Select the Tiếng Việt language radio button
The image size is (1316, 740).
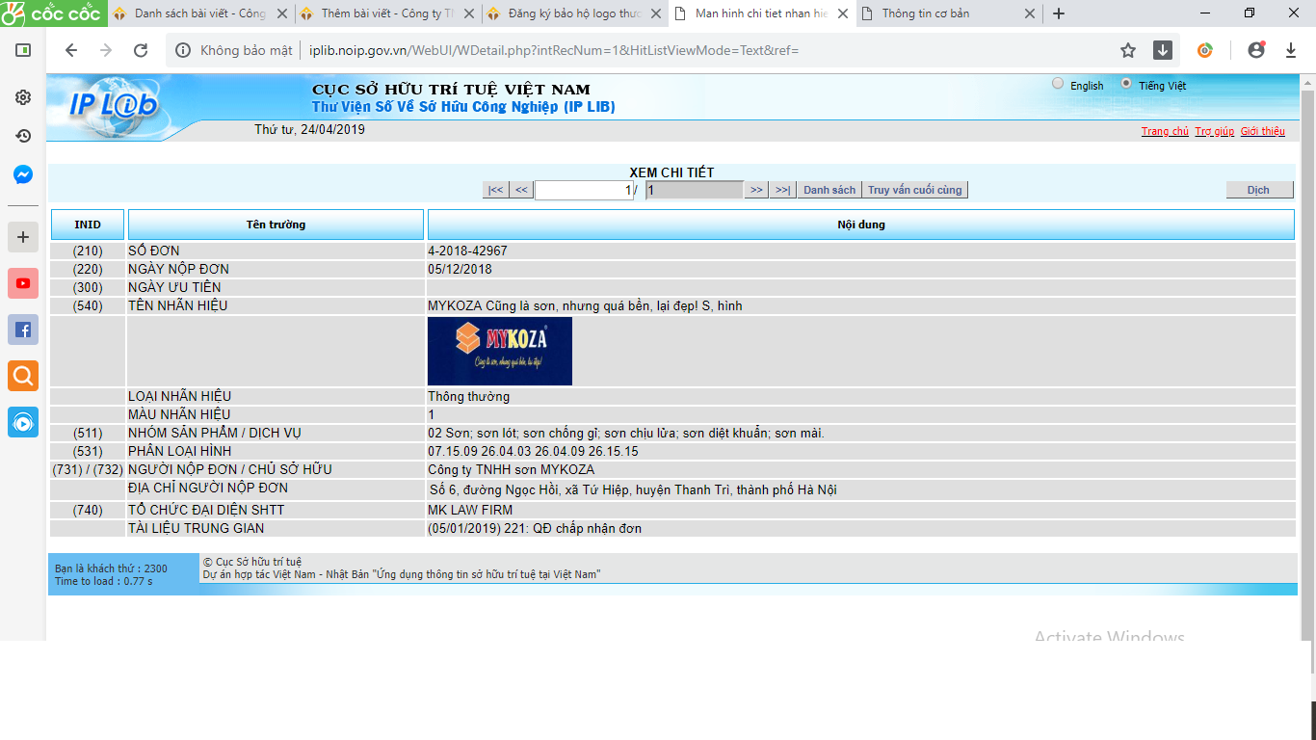pos(1126,84)
